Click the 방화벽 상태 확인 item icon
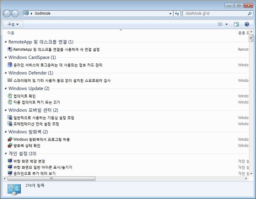256x199 pixels. [x=10, y=145]
